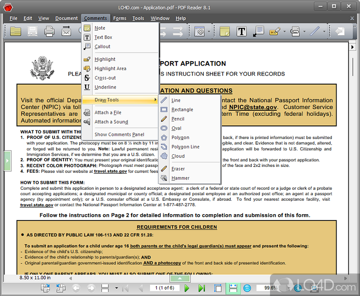Screen dimensions: 360x296
Task: Open dropdown next to Highlight toolbar tool
Action: (x=284, y=31)
